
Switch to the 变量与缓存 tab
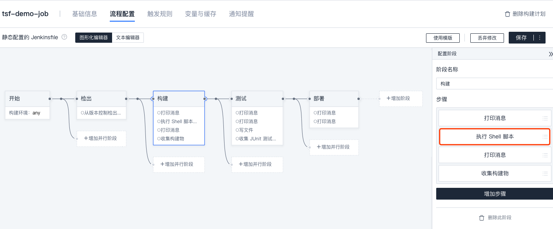(200, 13)
